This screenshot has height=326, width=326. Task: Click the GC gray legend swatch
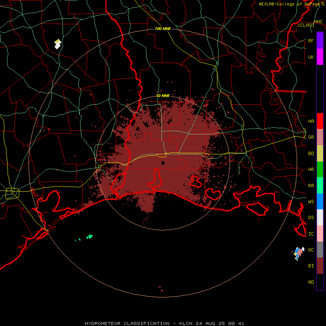(x=320, y=250)
